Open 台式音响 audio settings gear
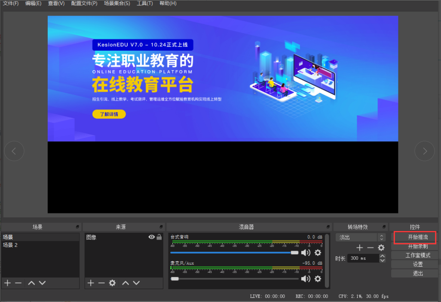This screenshot has height=302, width=441. (318, 253)
